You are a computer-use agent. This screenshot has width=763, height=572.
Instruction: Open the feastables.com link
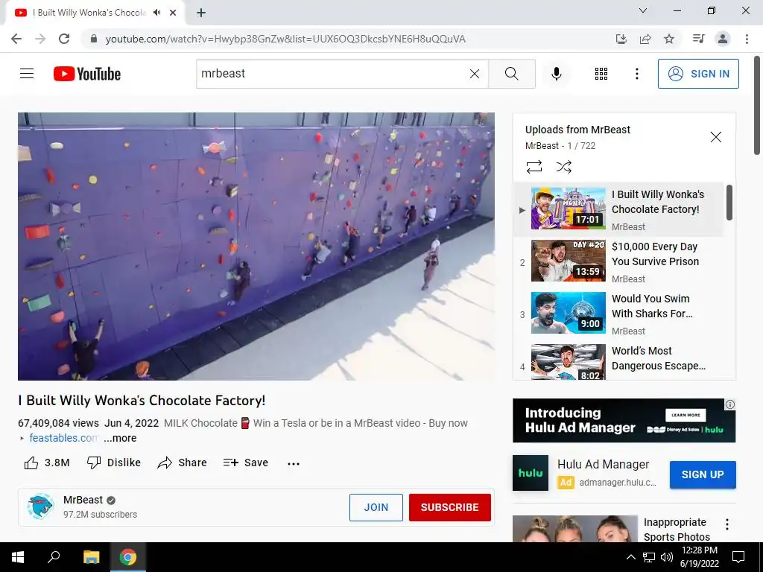pyautogui.click(x=63, y=438)
